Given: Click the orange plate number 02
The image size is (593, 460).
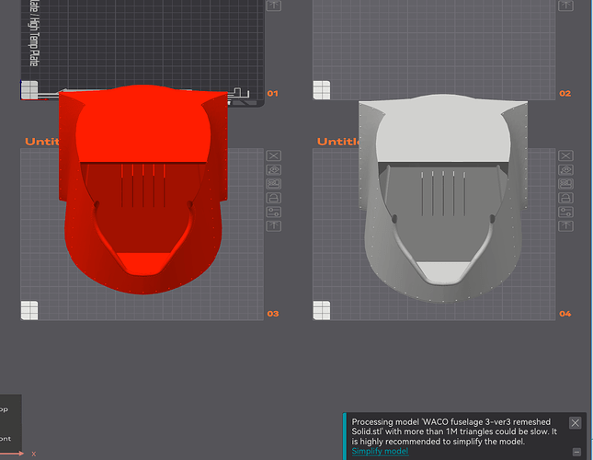Looking at the screenshot, I should click(x=565, y=94).
